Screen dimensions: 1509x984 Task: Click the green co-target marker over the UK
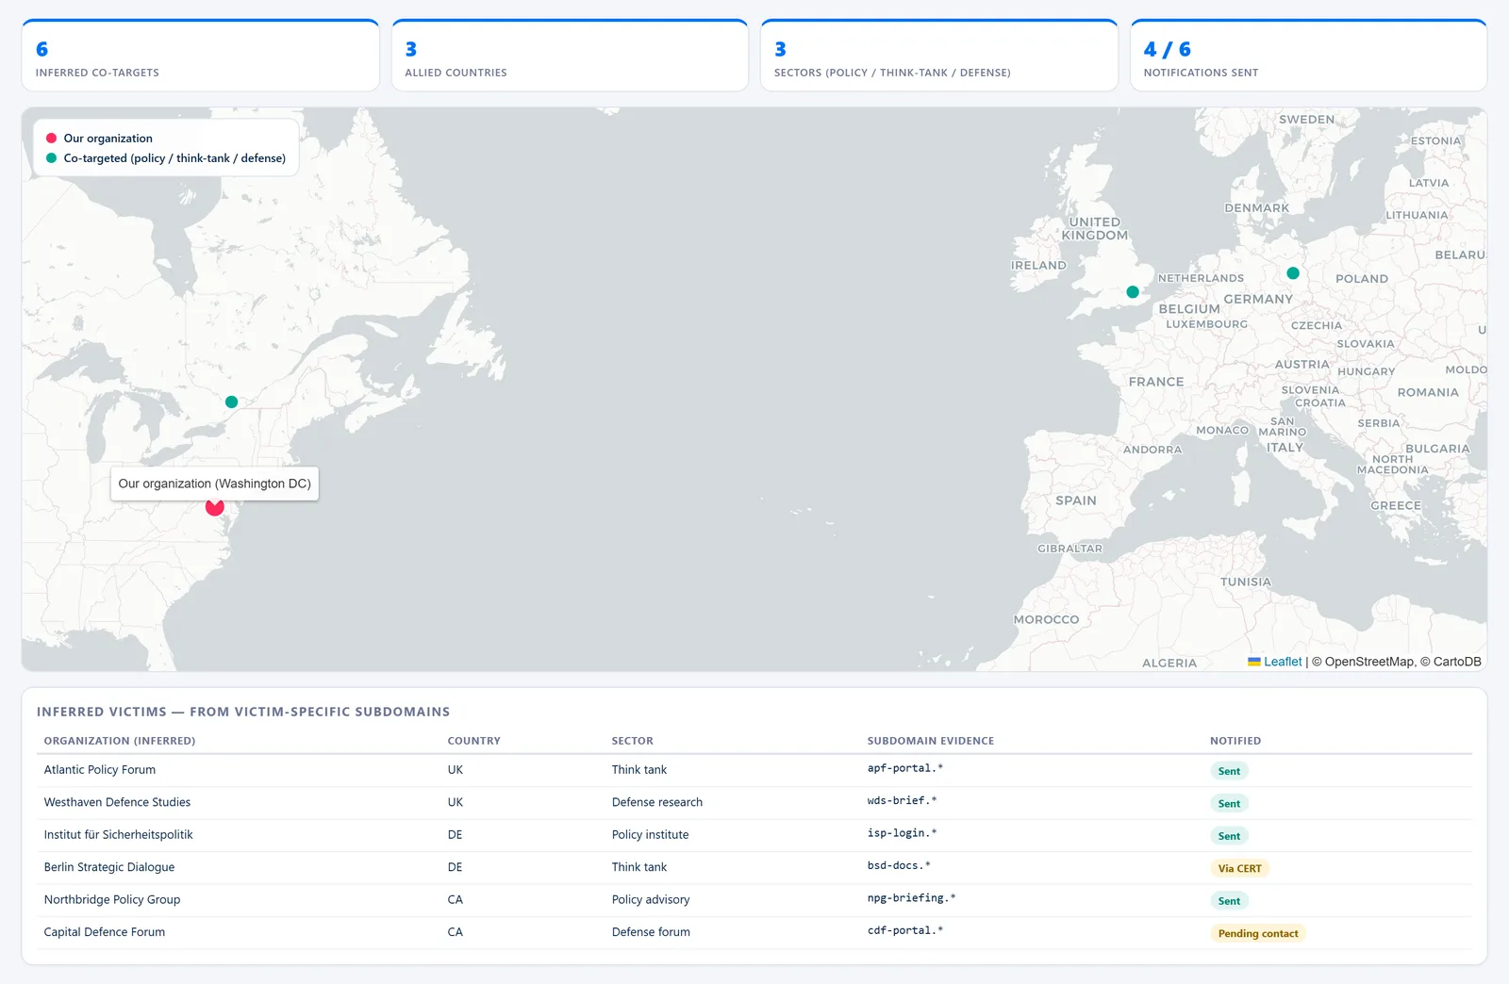coord(1133,292)
